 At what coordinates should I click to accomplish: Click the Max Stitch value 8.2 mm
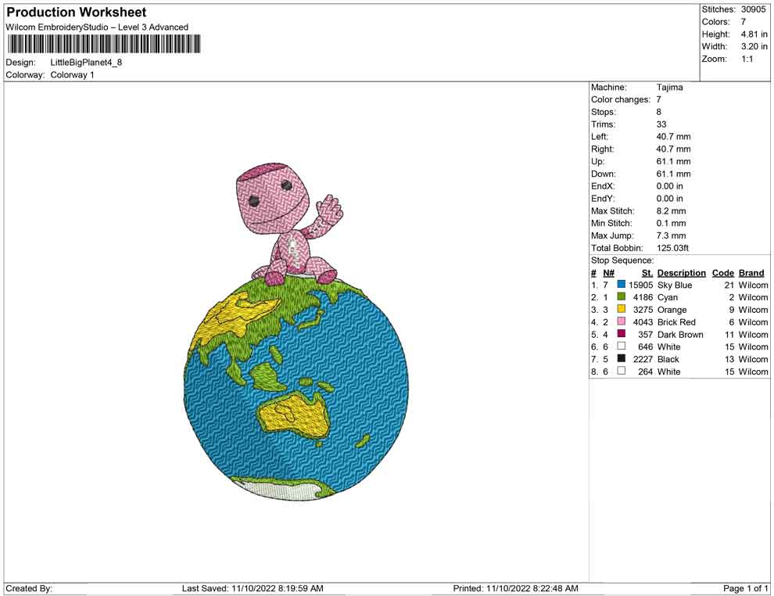671,211
